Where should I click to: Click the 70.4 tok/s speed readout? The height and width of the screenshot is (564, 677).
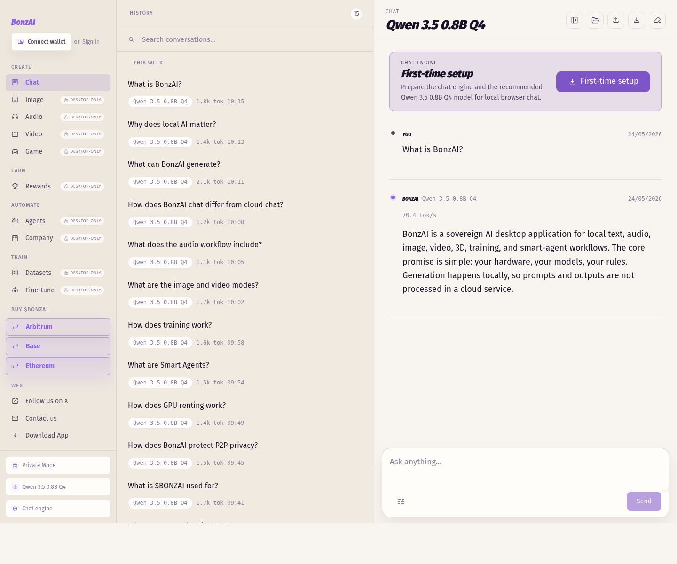click(x=419, y=215)
